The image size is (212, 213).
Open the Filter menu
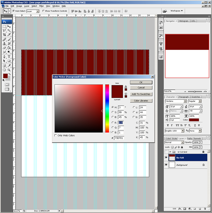pyautogui.click(x=42, y=6)
